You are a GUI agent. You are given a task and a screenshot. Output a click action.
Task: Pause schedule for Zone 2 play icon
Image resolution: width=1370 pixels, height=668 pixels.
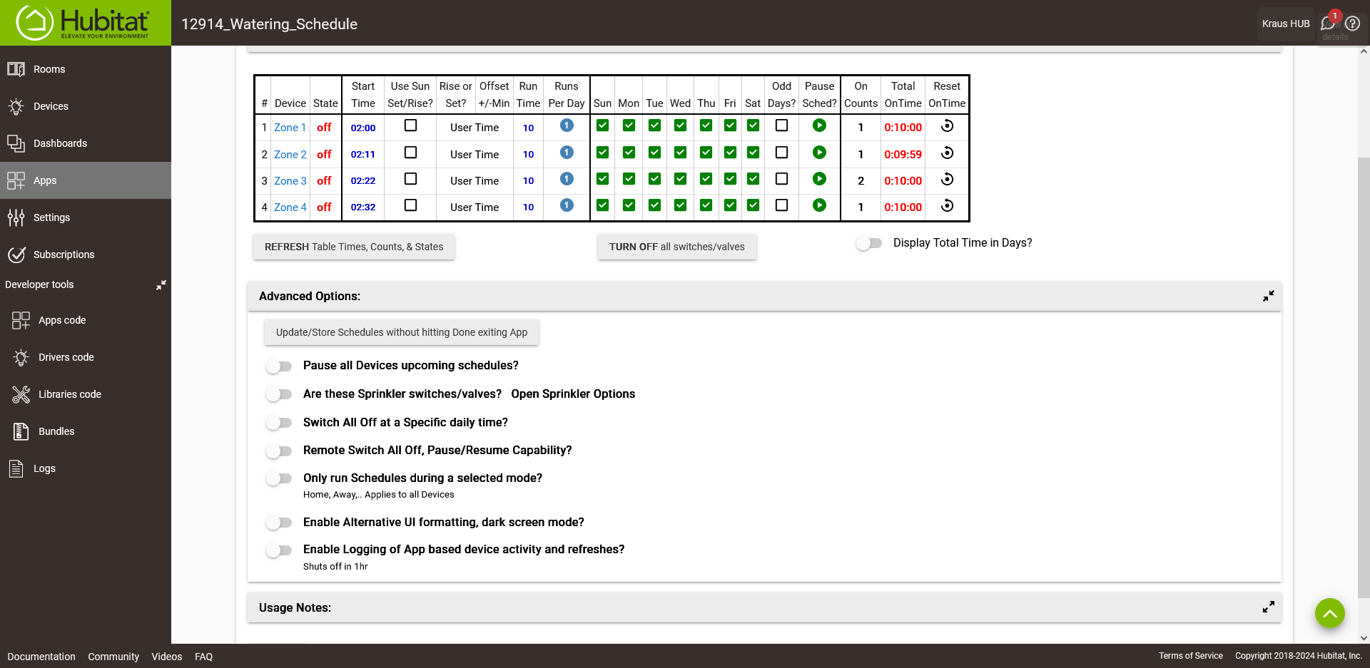click(x=819, y=153)
